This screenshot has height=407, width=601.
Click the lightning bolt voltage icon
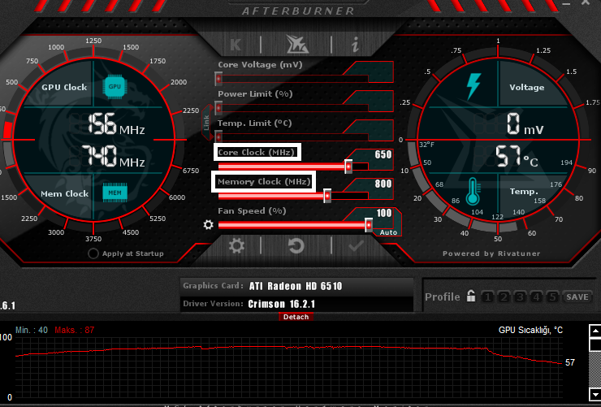[473, 87]
